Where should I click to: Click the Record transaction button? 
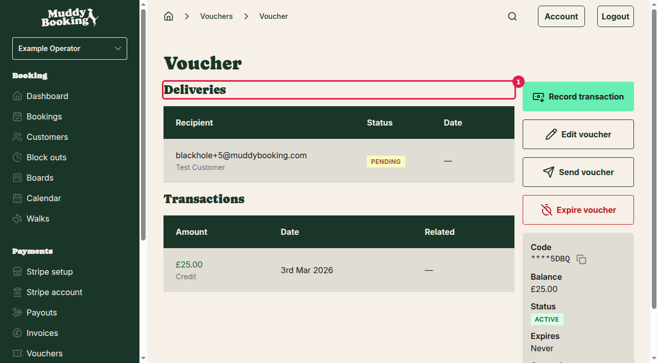[x=578, y=96]
